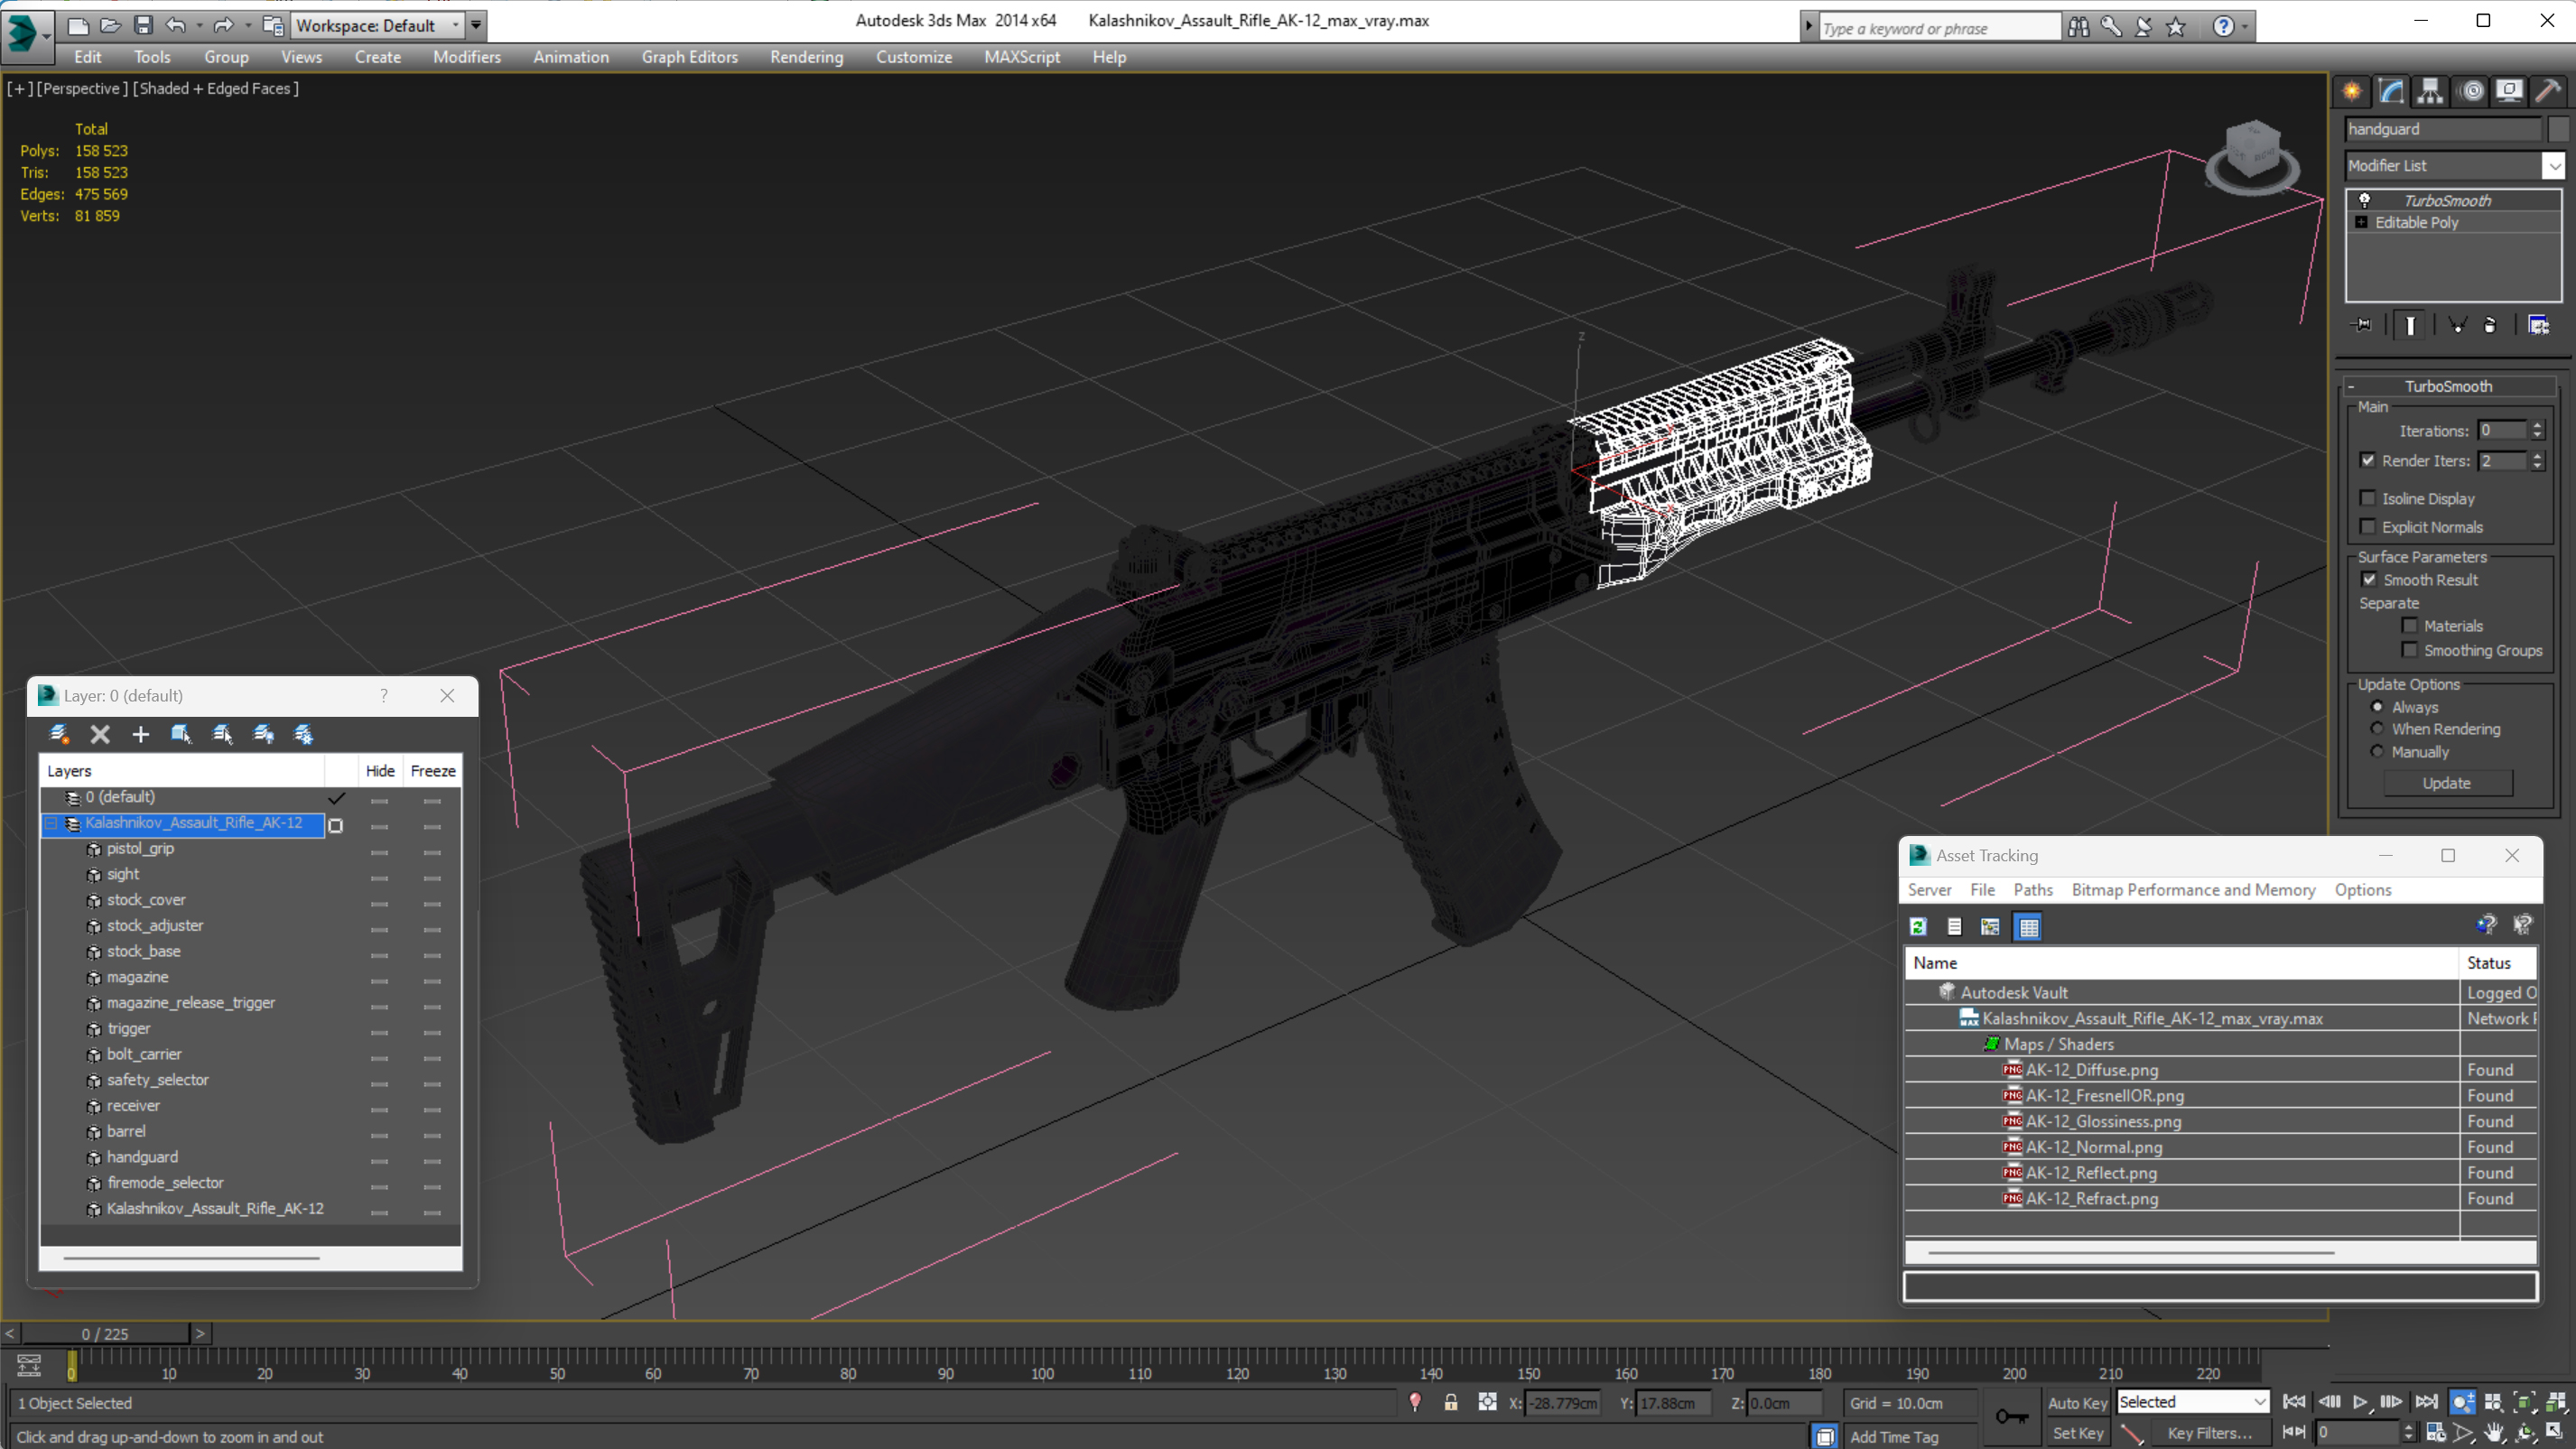
Task: Click the Auto Key button
Action: point(2078,1403)
